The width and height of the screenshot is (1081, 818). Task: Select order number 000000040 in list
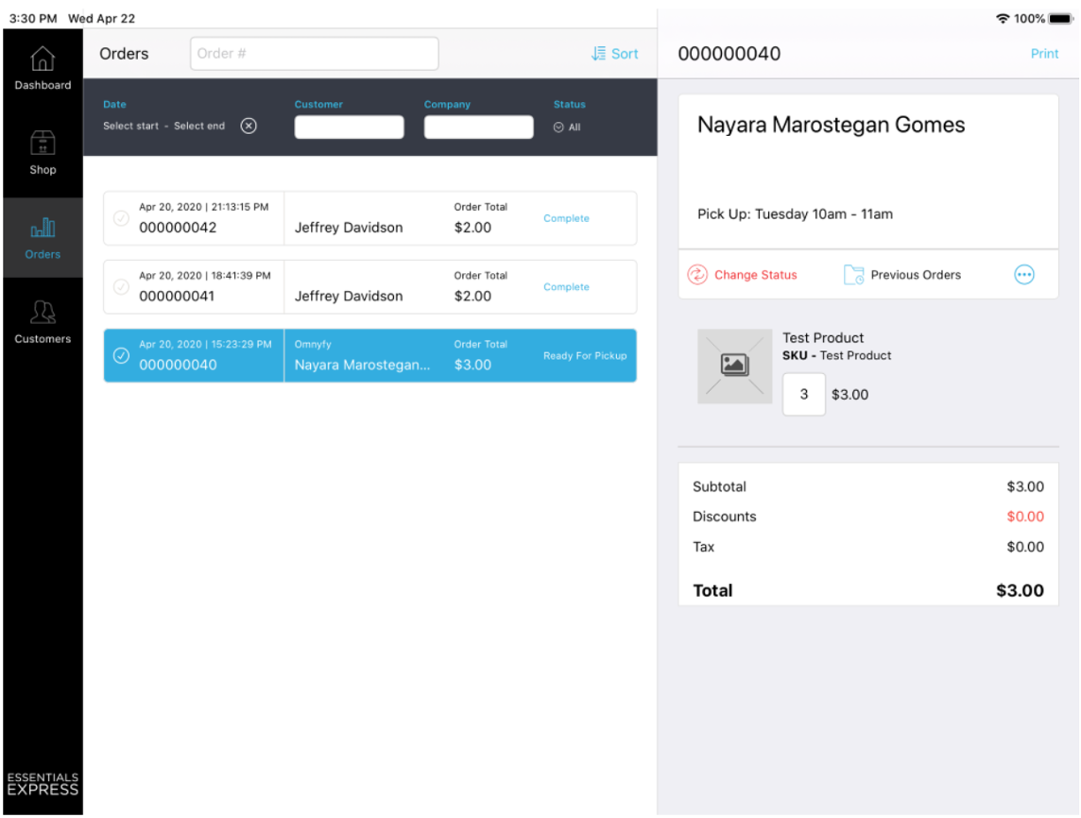178,366
